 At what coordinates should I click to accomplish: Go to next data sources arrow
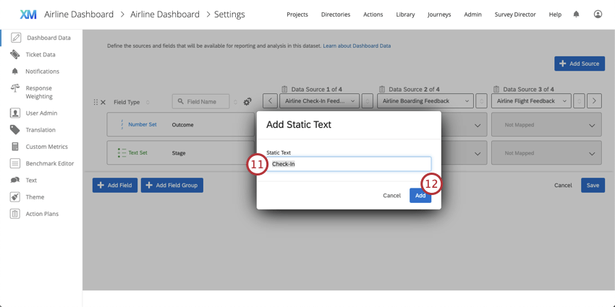click(x=594, y=101)
